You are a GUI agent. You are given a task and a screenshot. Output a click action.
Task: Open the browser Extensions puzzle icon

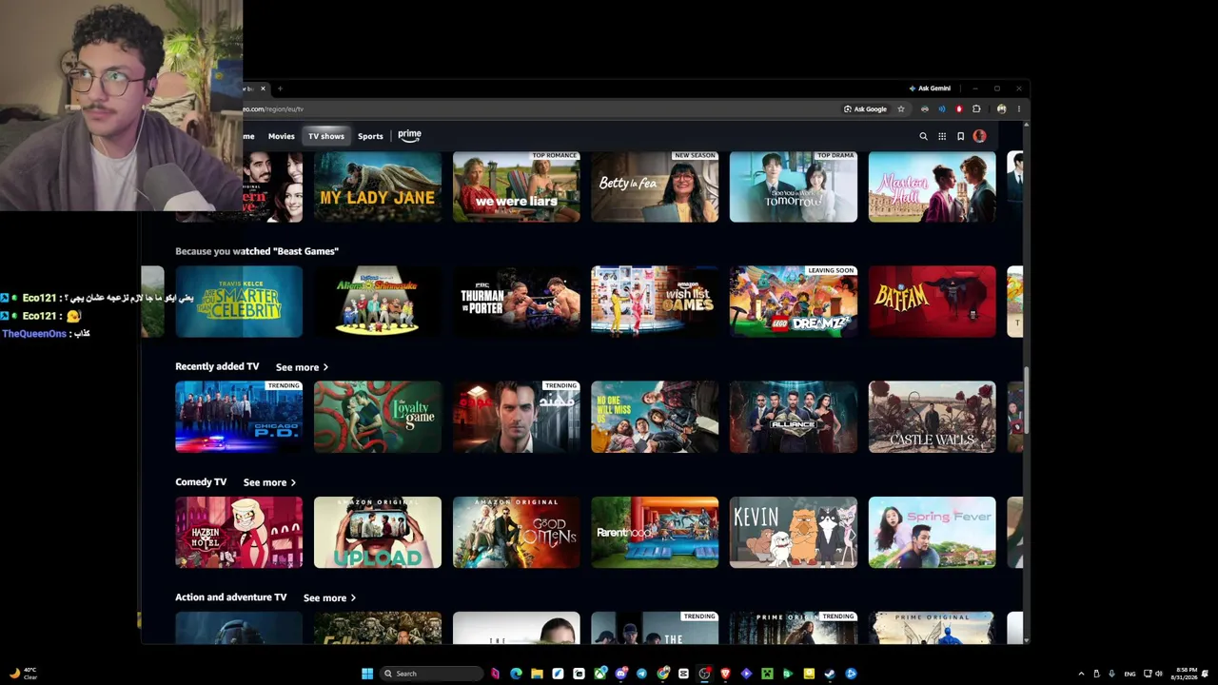976,109
